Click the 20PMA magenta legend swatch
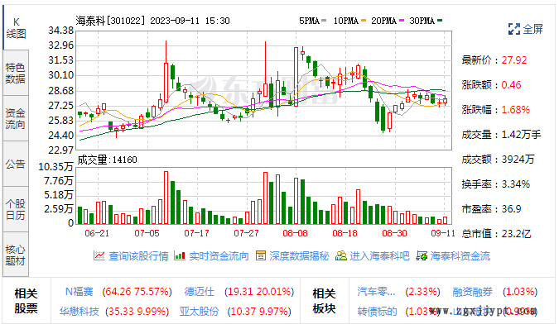 tap(402, 21)
